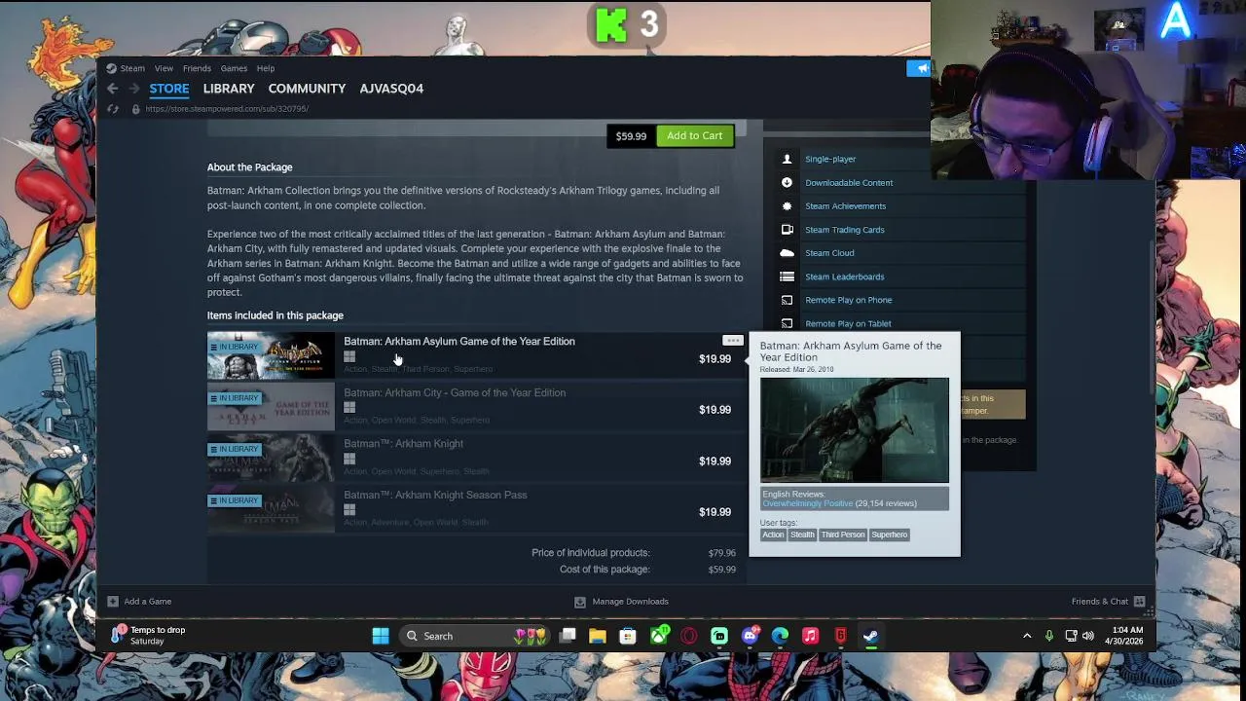Open Remote Play on Tablet link

point(848,323)
